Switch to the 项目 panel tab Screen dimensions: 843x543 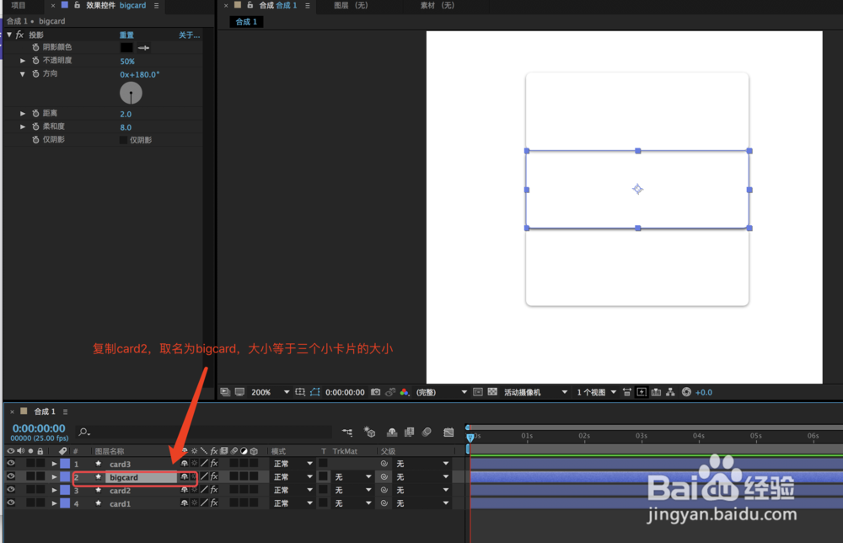(x=19, y=5)
